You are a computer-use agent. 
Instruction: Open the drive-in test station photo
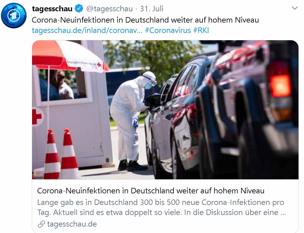165,110
